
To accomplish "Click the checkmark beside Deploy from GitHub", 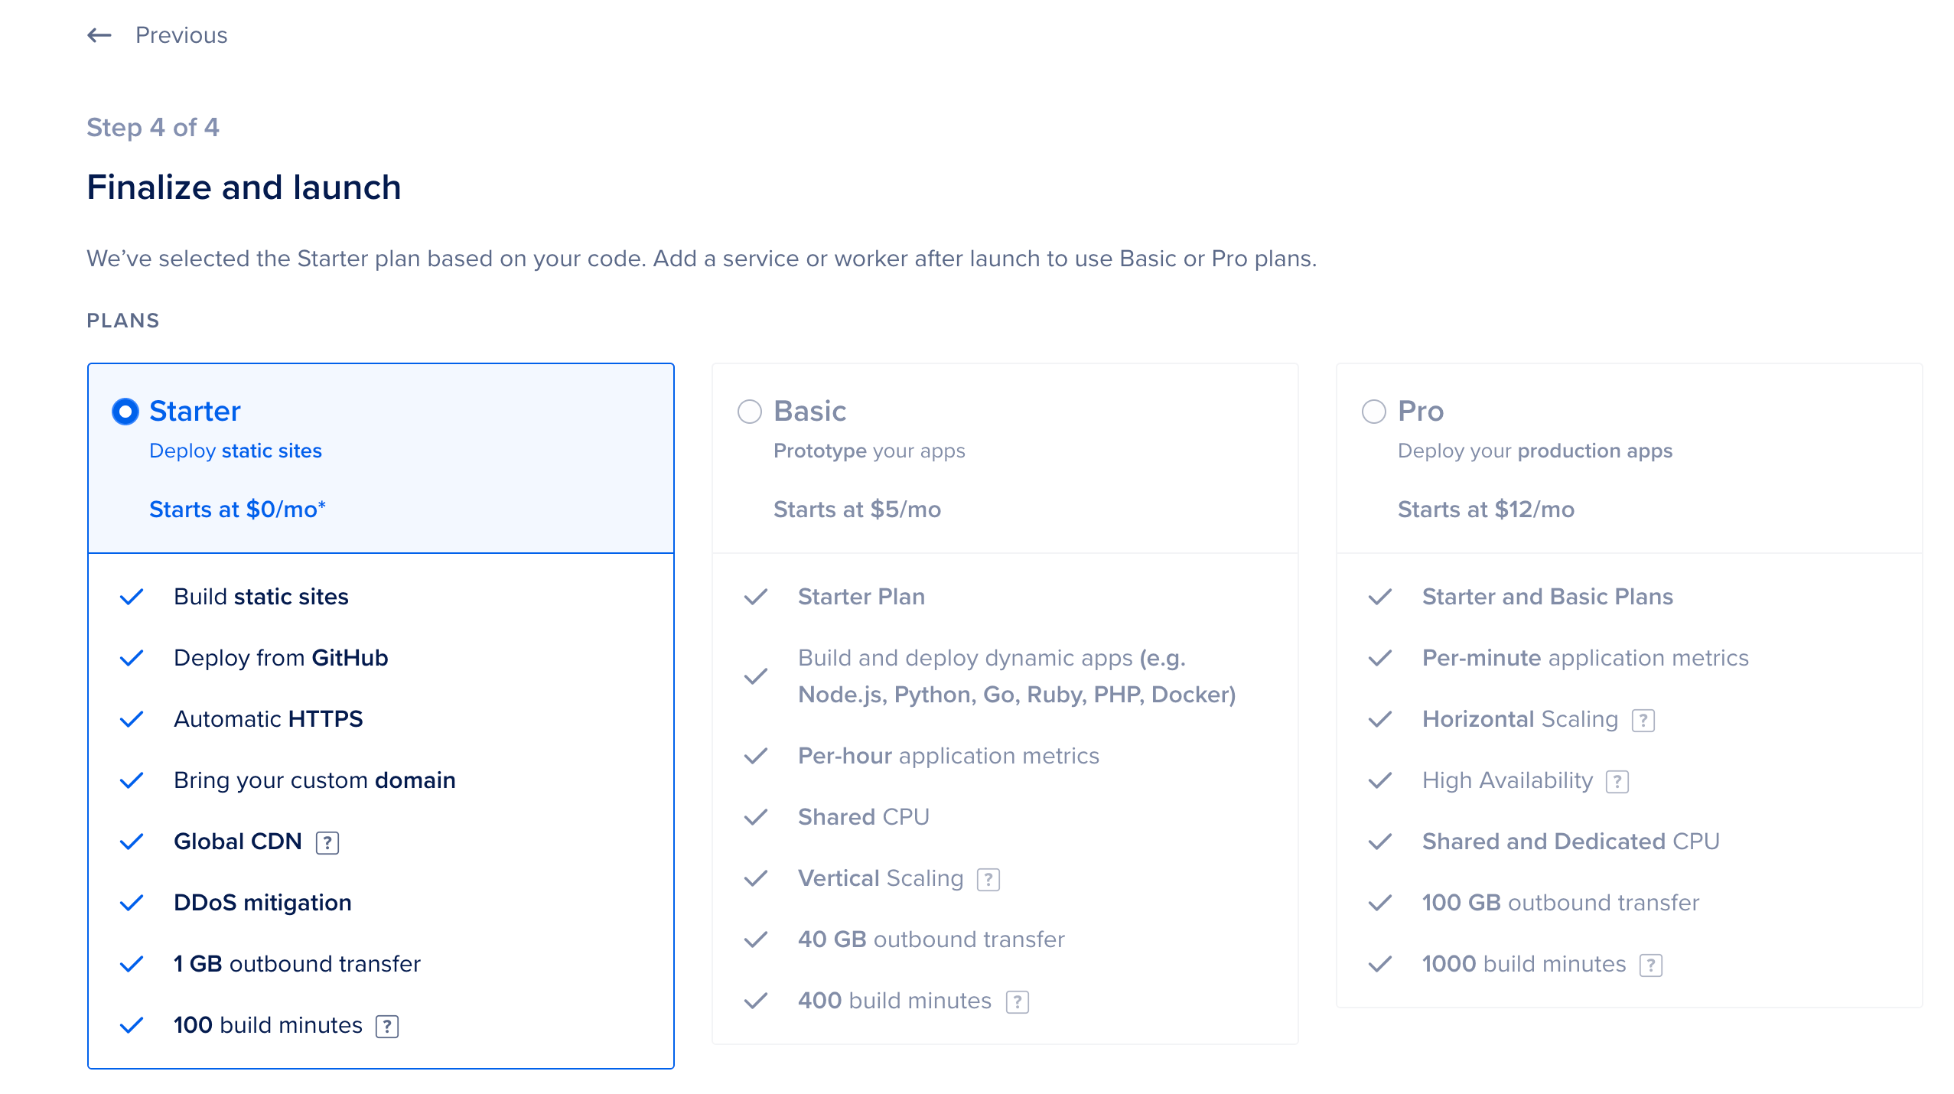I will (x=131, y=657).
